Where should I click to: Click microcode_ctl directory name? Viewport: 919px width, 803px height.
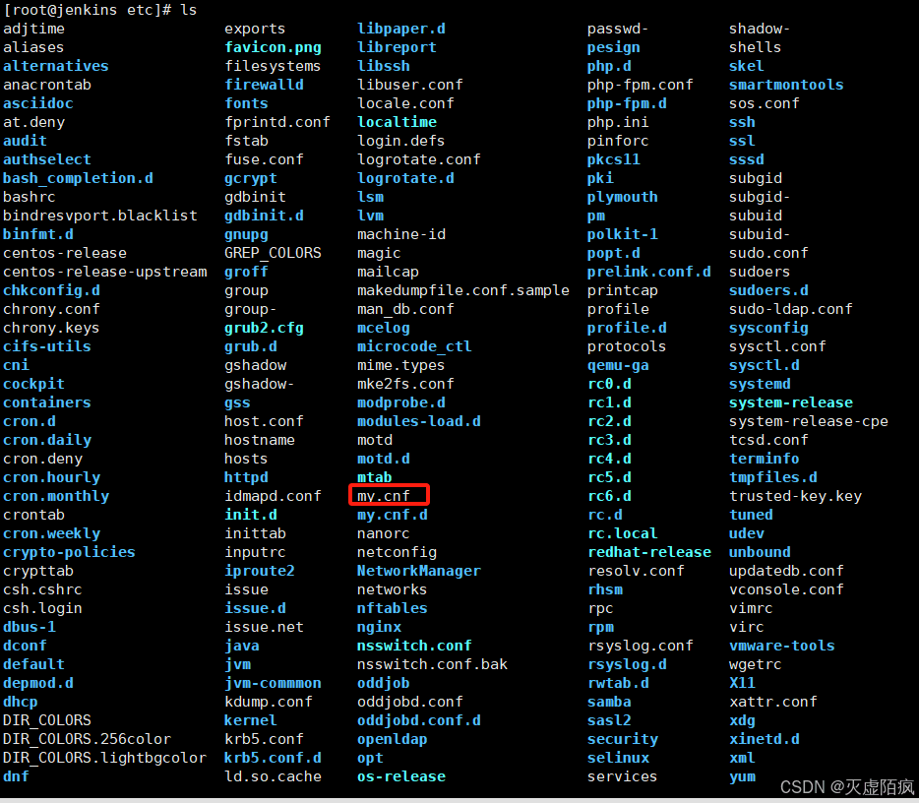(414, 346)
